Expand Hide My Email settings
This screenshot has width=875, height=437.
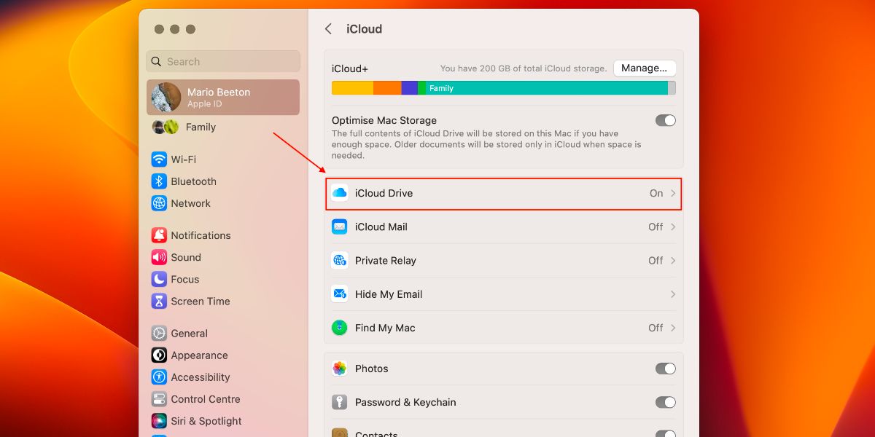(672, 294)
